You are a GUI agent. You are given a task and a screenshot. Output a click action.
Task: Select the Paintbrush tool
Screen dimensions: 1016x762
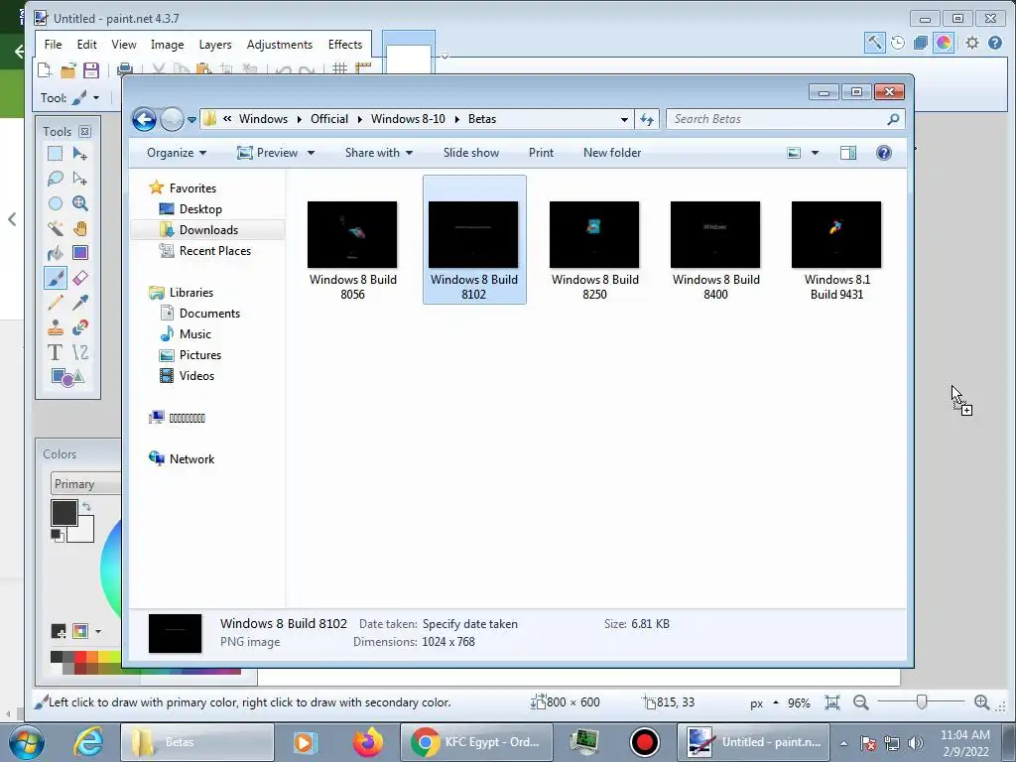pos(56,278)
